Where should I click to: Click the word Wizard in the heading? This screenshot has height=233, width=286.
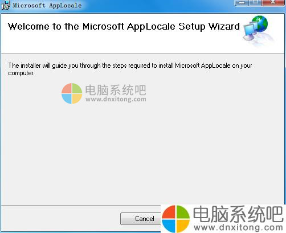pyautogui.click(x=224, y=26)
